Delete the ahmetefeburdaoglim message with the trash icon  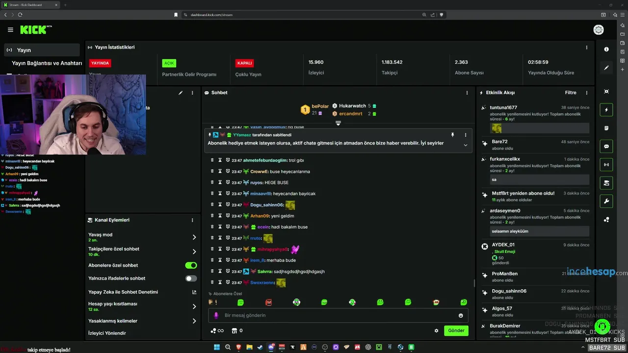coord(212,160)
